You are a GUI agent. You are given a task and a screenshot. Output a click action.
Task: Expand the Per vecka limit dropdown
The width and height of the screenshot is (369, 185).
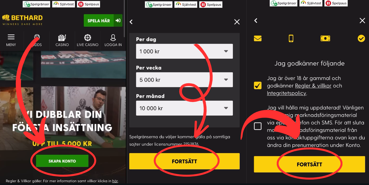pos(184,80)
